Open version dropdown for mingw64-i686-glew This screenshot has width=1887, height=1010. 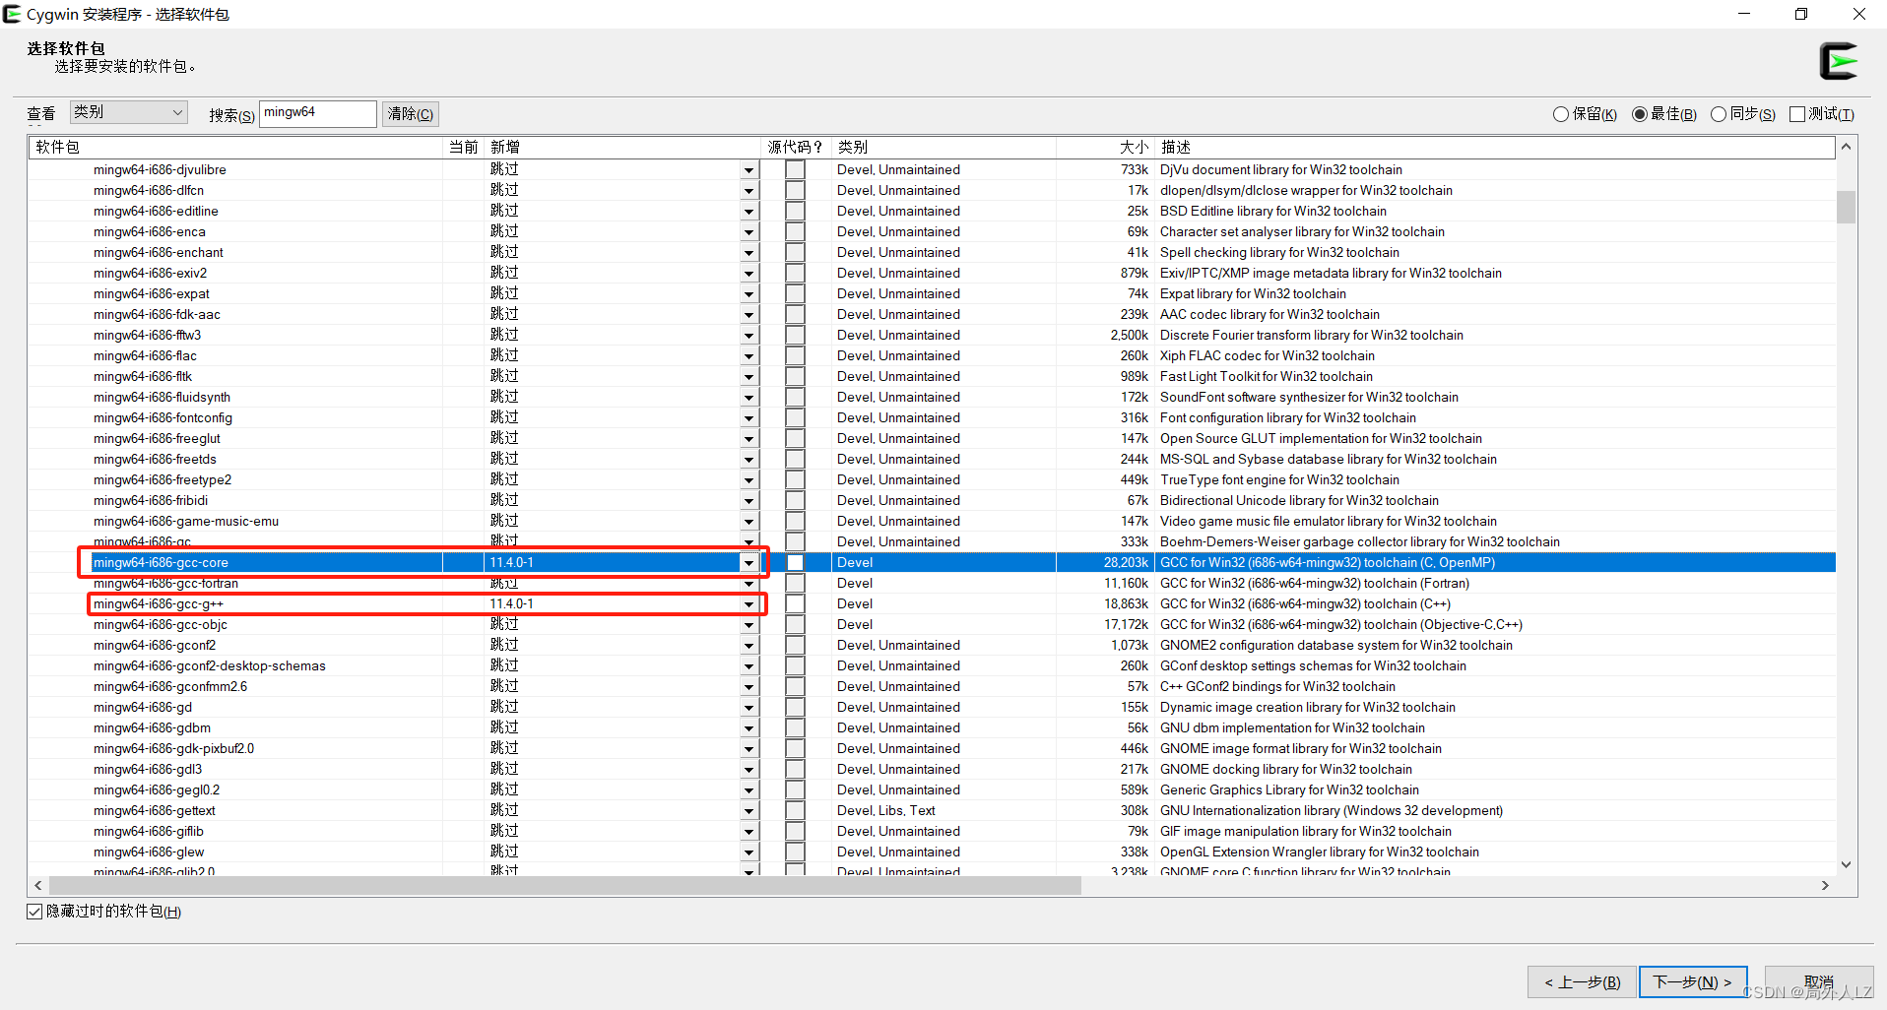coord(748,852)
